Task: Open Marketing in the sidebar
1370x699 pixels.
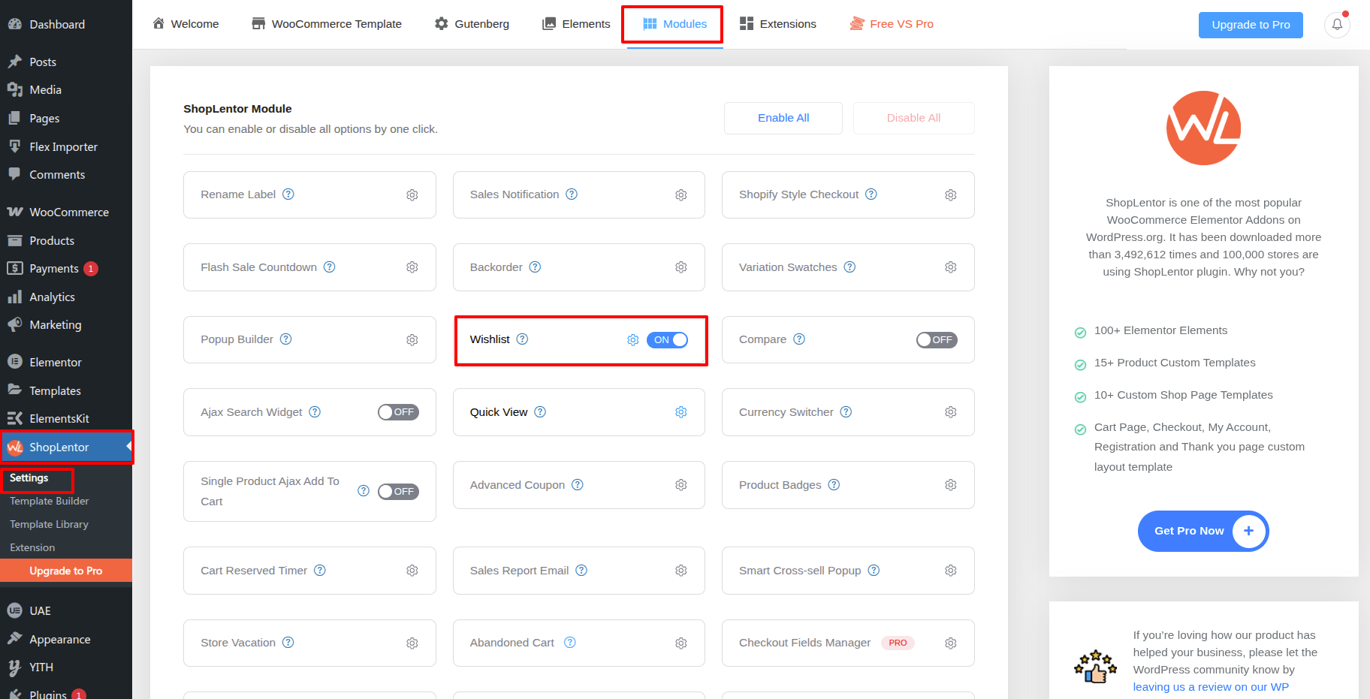Action: [66, 325]
